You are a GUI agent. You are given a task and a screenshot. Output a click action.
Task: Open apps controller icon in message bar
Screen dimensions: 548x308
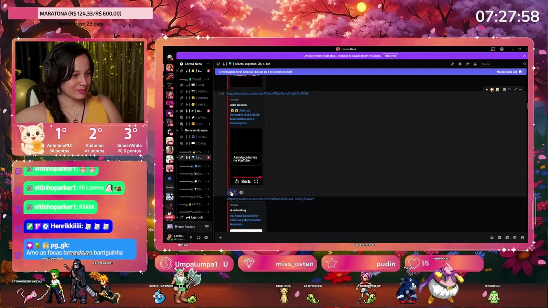click(522, 237)
